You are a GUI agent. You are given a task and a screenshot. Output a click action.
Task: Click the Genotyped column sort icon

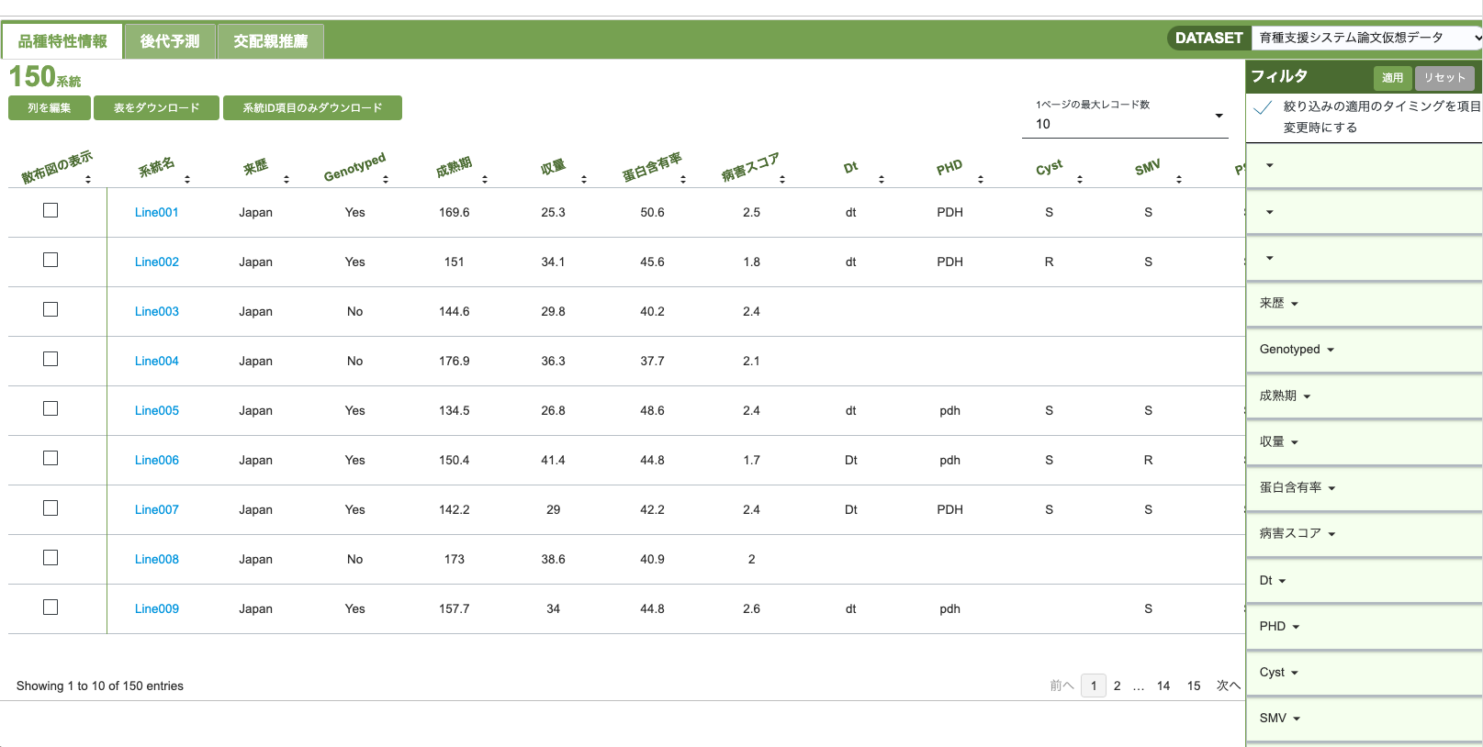tap(386, 179)
